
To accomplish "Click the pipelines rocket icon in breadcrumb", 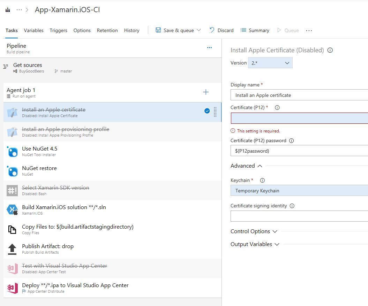I will 8,10.
